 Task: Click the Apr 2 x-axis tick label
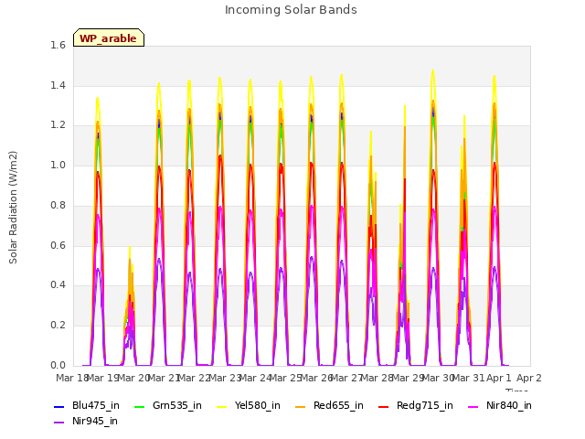click(x=529, y=378)
